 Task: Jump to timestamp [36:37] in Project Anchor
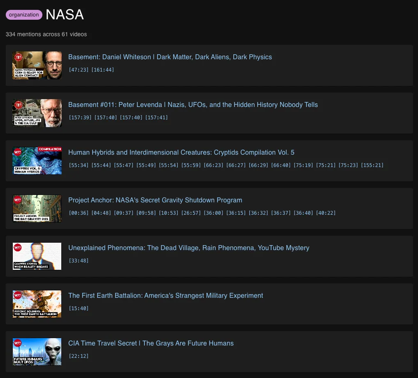281,213
